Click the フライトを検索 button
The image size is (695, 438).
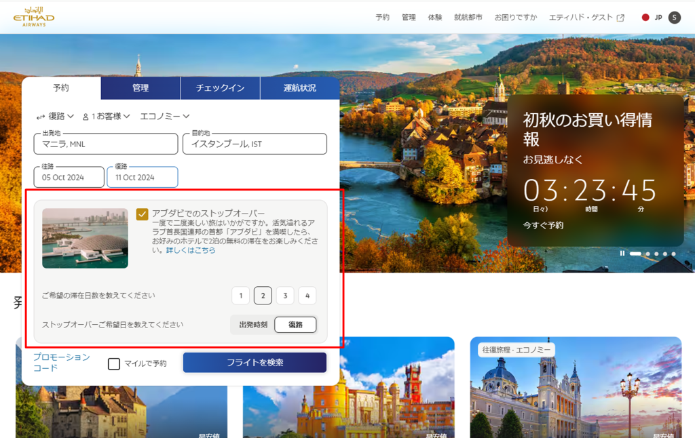(255, 363)
